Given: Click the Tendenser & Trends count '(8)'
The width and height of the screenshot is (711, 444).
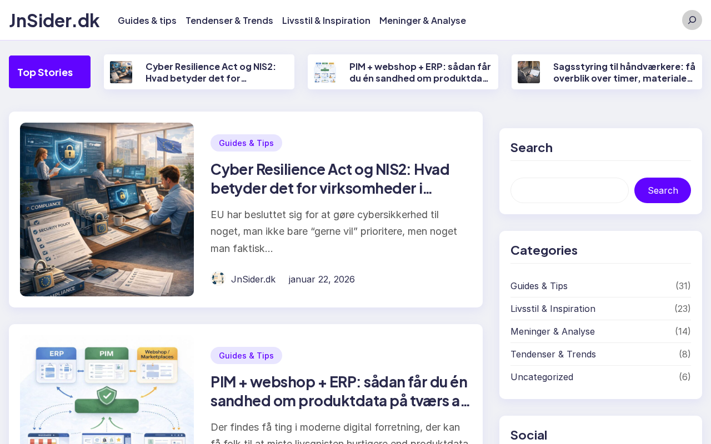Looking at the screenshot, I should 685,354.
